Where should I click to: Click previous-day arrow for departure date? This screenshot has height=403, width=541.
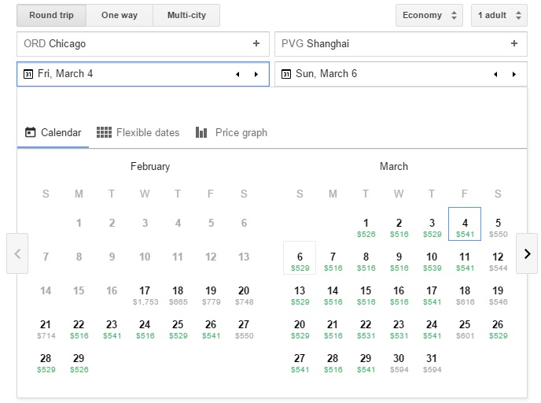238,74
